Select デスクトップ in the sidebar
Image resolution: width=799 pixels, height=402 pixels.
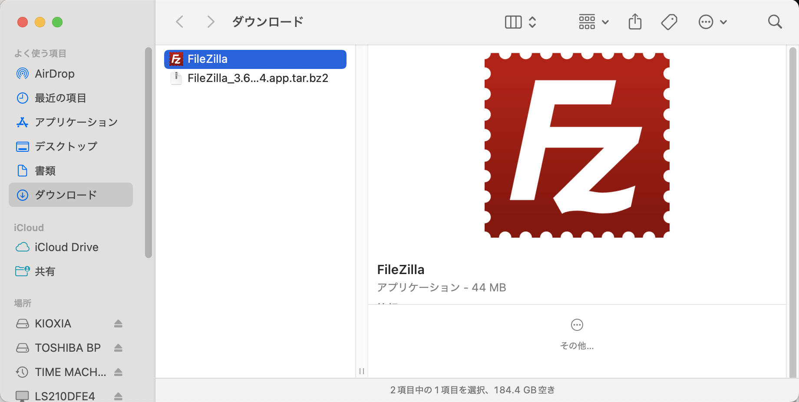pyautogui.click(x=66, y=146)
